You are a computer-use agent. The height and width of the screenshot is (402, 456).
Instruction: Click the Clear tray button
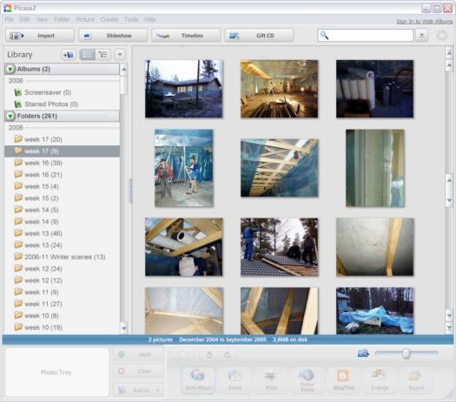pos(138,372)
